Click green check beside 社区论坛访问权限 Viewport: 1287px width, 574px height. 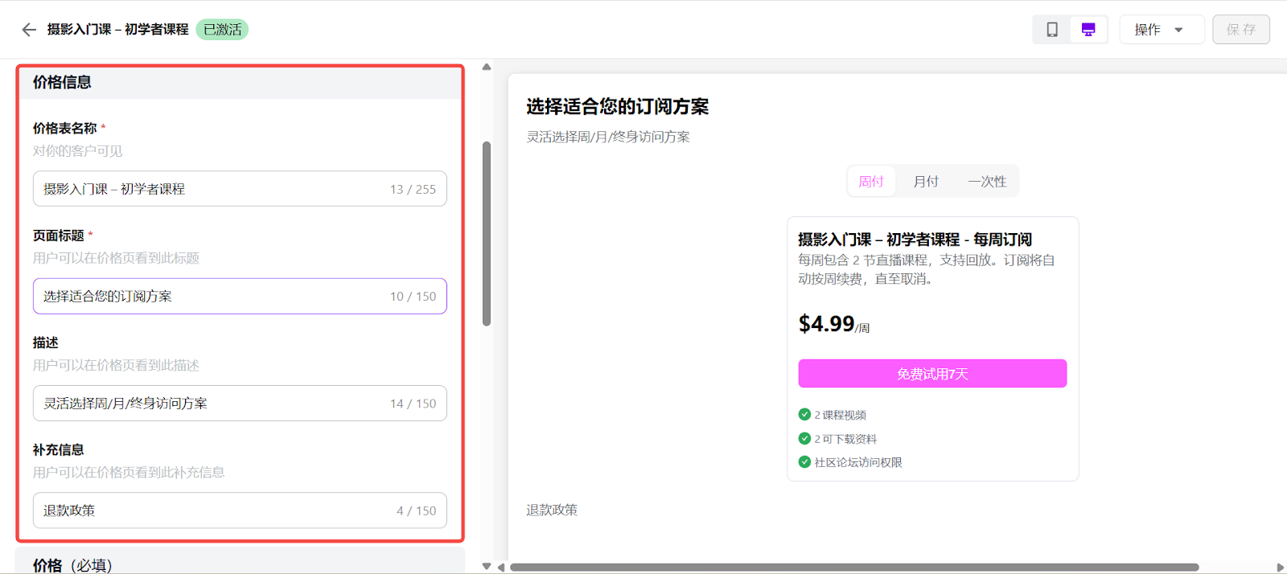(804, 462)
